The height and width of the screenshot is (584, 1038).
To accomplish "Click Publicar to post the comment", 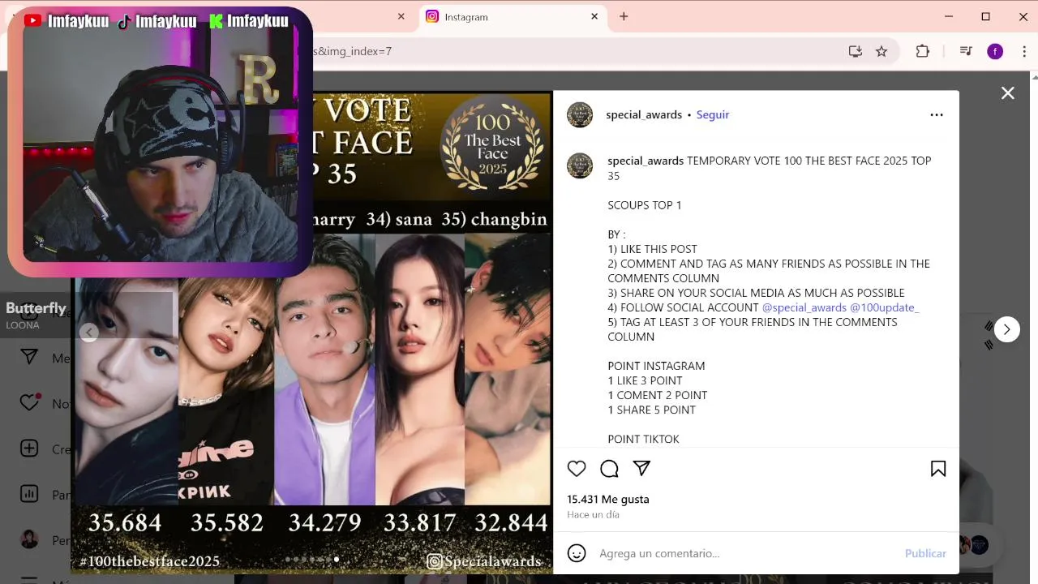I will (925, 553).
